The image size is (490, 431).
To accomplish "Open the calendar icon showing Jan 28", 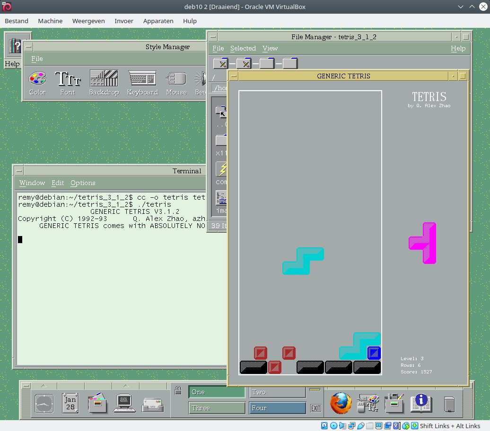I will pyautogui.click(x=70, y=404).
